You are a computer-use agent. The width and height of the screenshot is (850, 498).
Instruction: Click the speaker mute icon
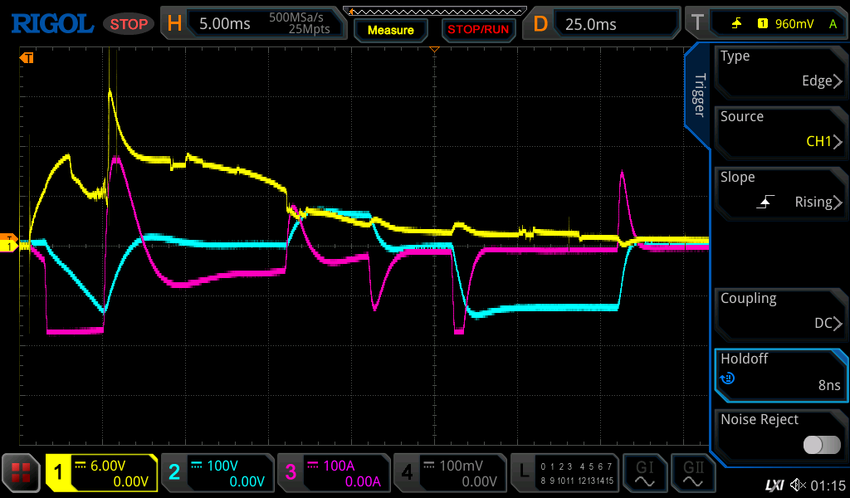coord(798,484)
